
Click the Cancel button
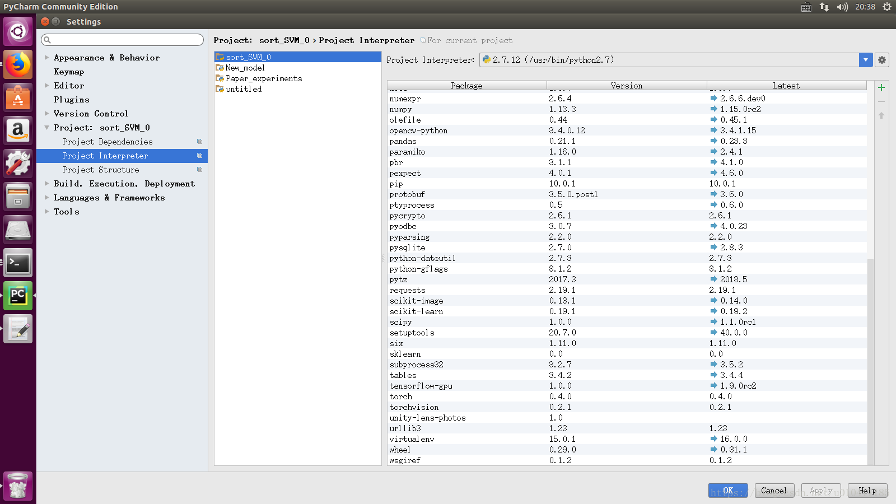pyautogui.click(x=774, y=491)
